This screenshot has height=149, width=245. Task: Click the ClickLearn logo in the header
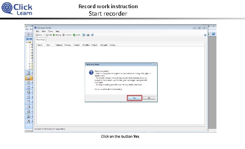pos(17,9)
